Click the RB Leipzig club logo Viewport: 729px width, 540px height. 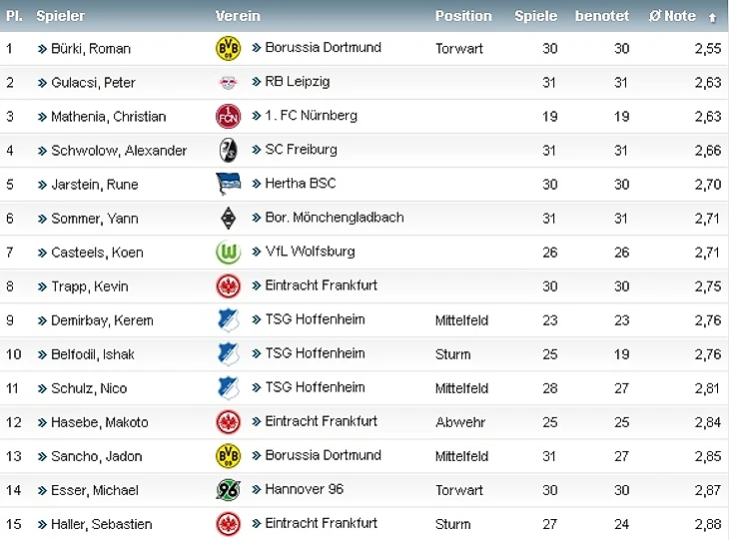pos(228,82)
